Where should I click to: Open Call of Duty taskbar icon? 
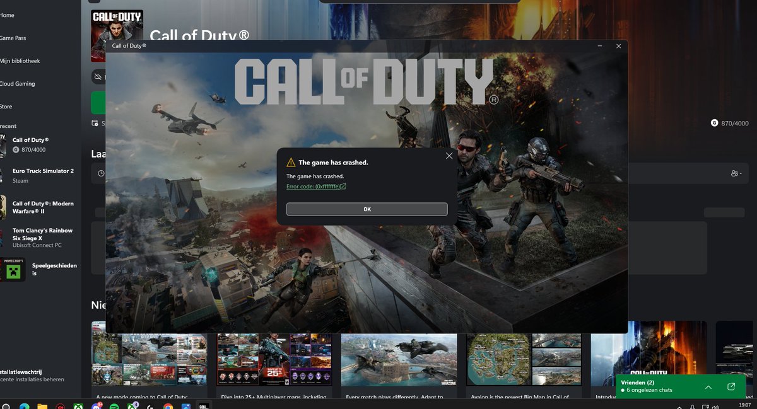tap(204, 406)
